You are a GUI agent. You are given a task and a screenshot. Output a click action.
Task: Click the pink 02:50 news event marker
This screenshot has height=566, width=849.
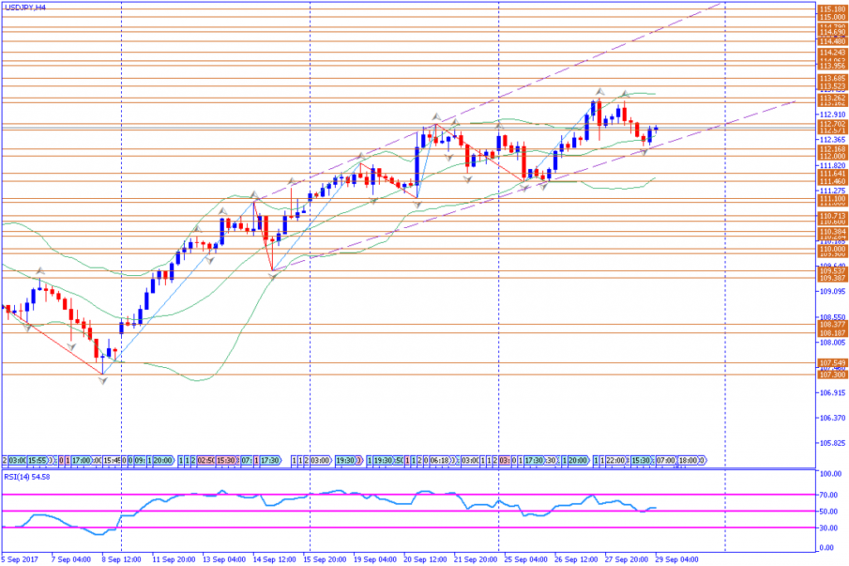pyautogui.click(x=209, y=460)
